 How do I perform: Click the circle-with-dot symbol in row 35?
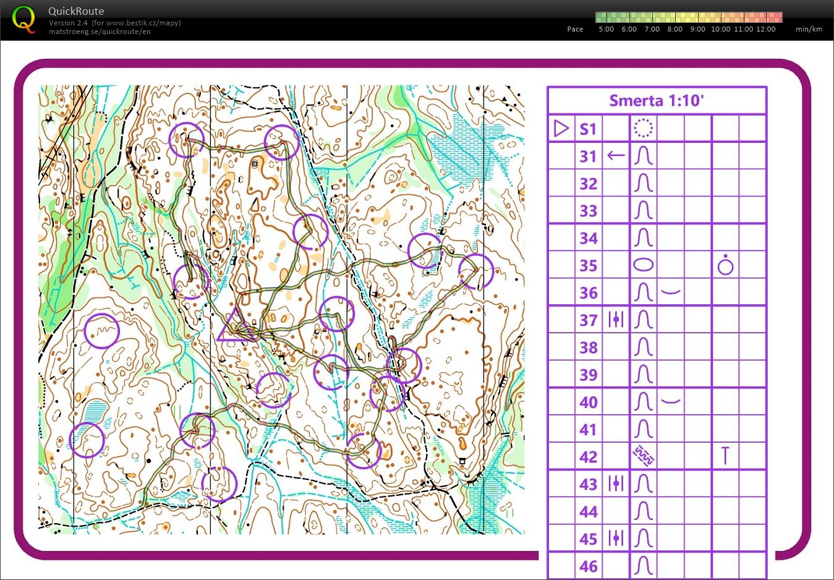point(725,265)
